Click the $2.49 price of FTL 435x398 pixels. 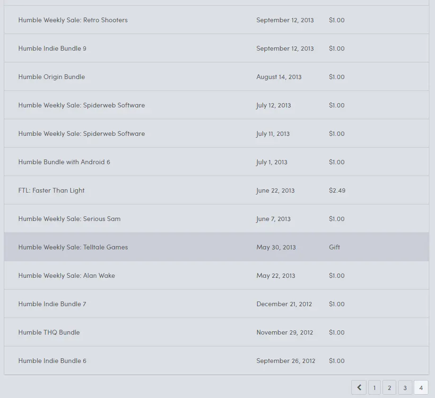pyautogui.click(x=337, y=191)
